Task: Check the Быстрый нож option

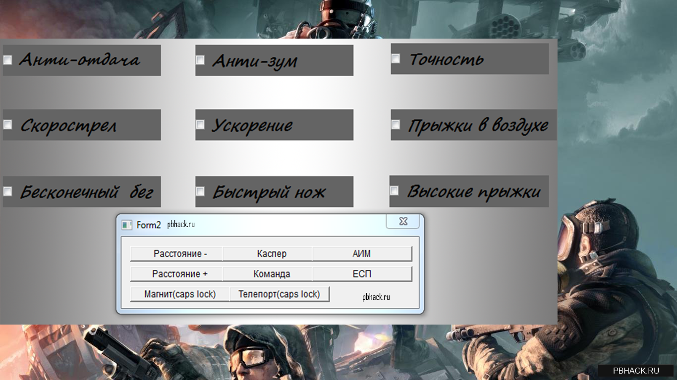Action: [200, 191]
